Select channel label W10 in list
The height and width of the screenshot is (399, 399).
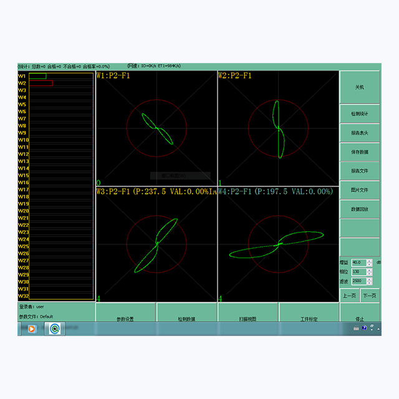click(24, 140)
